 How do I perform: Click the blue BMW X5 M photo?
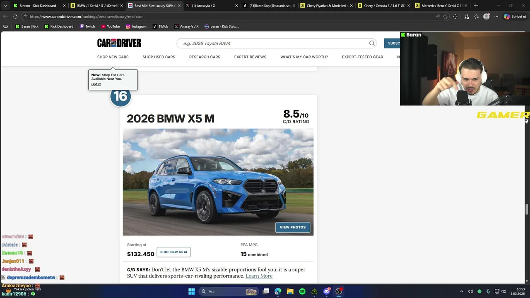218,182
